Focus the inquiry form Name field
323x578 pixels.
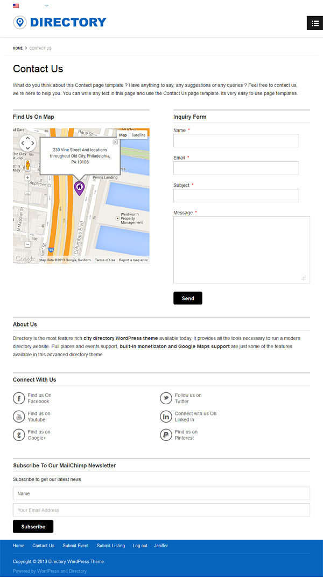236,140
